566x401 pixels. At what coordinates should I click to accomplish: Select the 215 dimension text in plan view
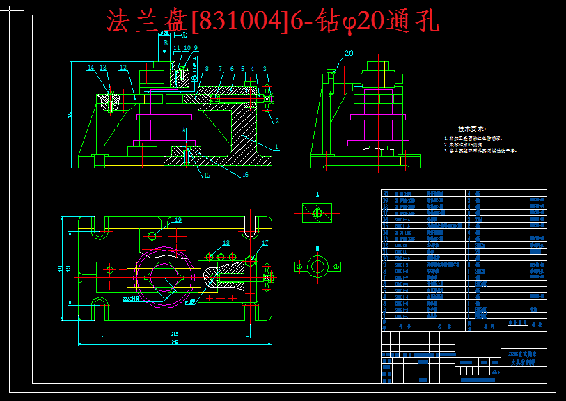(175, 334)
